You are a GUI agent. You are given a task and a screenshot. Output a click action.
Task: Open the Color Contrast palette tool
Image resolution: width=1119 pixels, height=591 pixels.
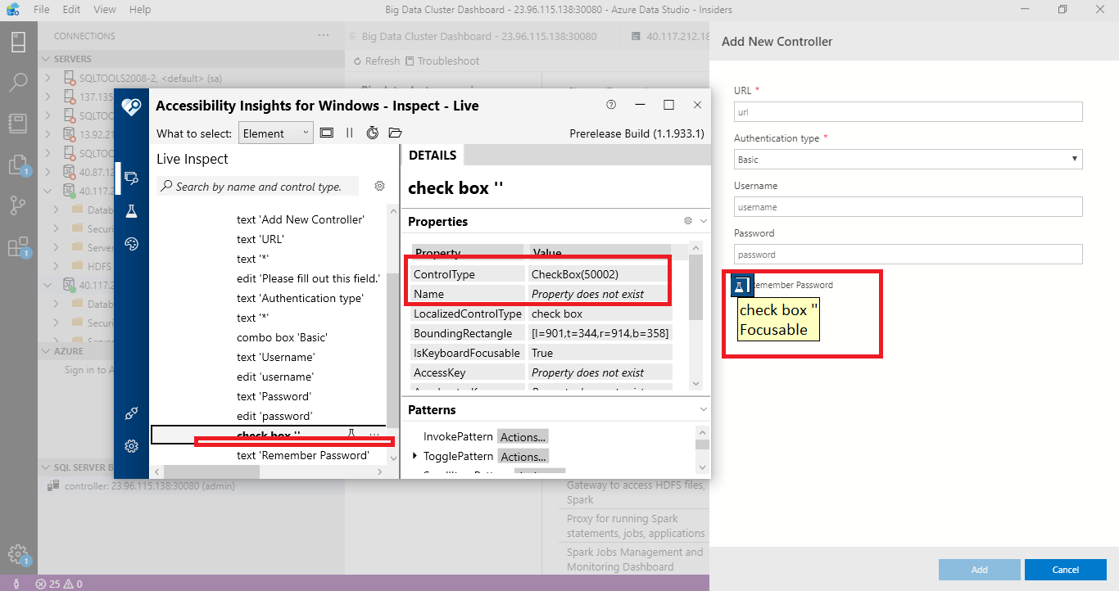click(x=132, y=243)
